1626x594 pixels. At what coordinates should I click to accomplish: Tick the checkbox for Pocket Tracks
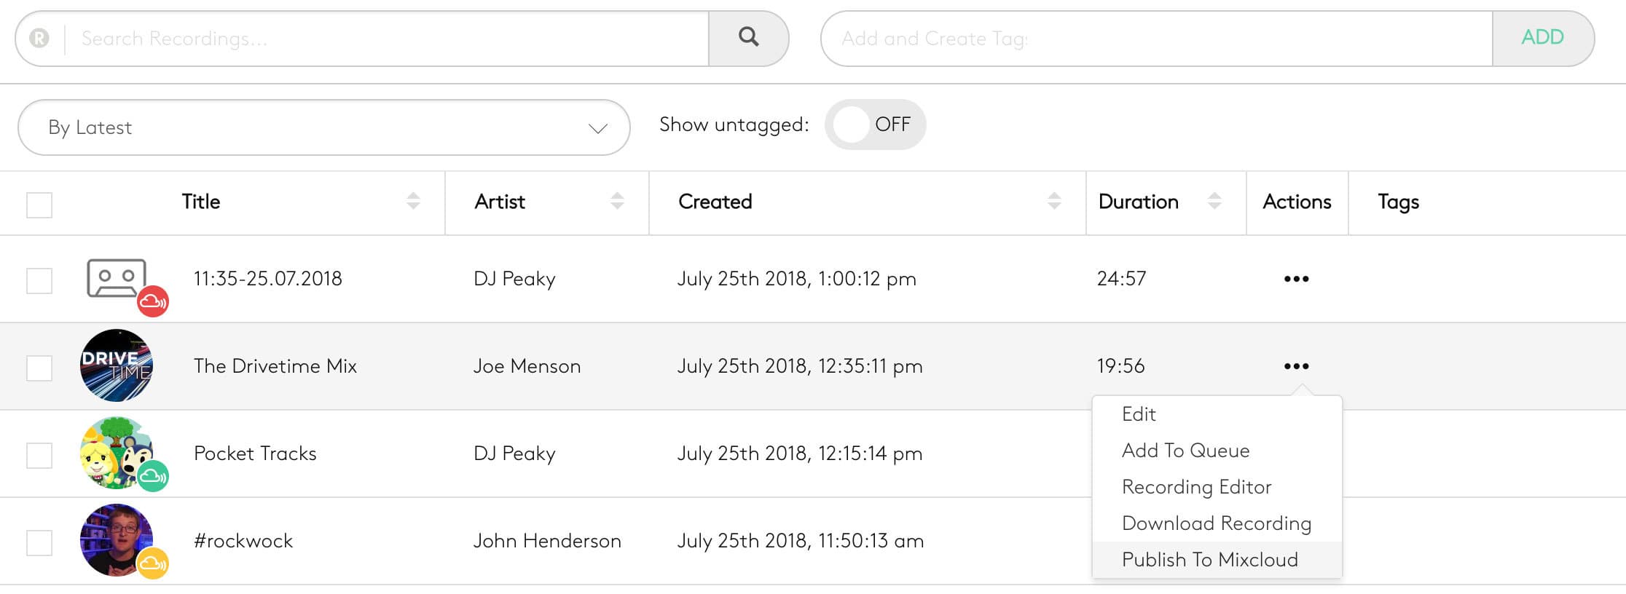point(39,455)
